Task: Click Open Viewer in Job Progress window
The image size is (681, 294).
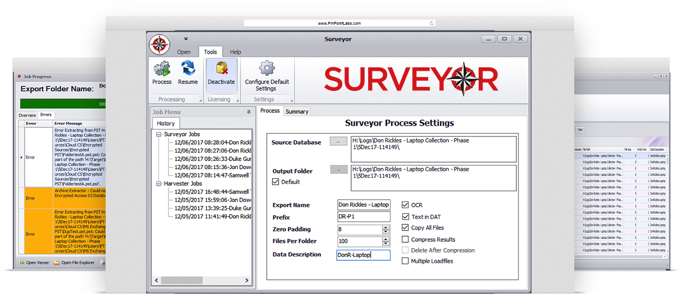Action: (x=34, y=263)
